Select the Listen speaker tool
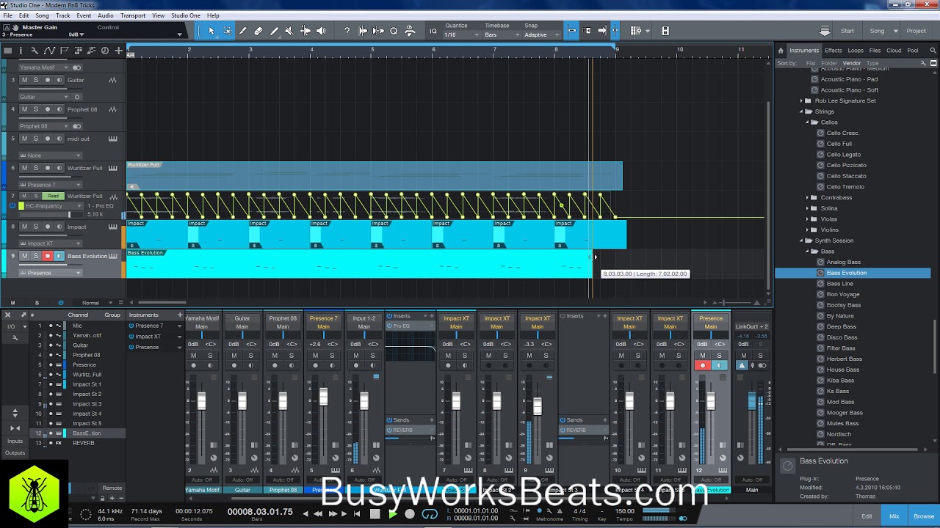The width and height of the screenshot is (940, 528). click(x=321, y=31)
